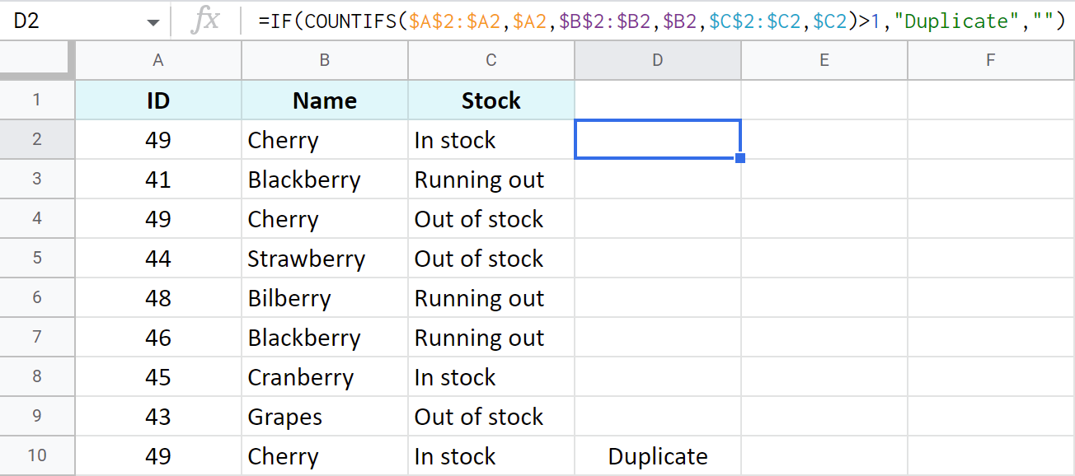
Task: Select the Strawberry cell
Action: point(324,258)
